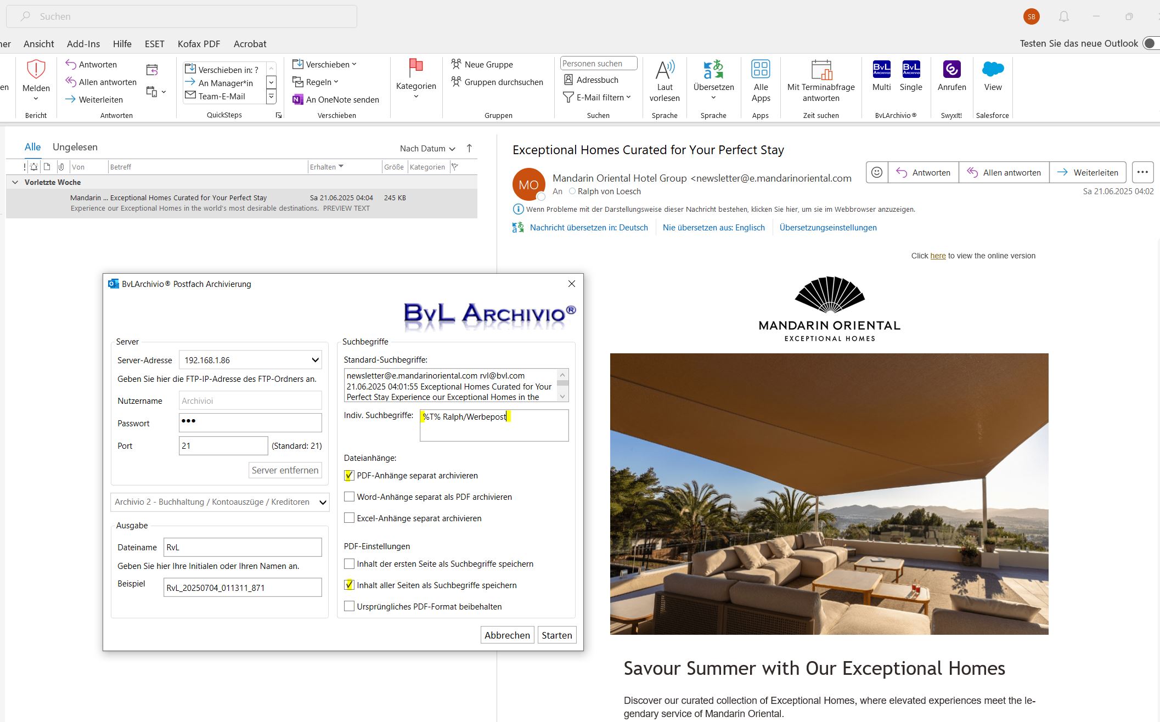The height and width of the screenshot is (722, 1160).
Task: Expand the Server-Adresse dropdown
Action: 315,360
